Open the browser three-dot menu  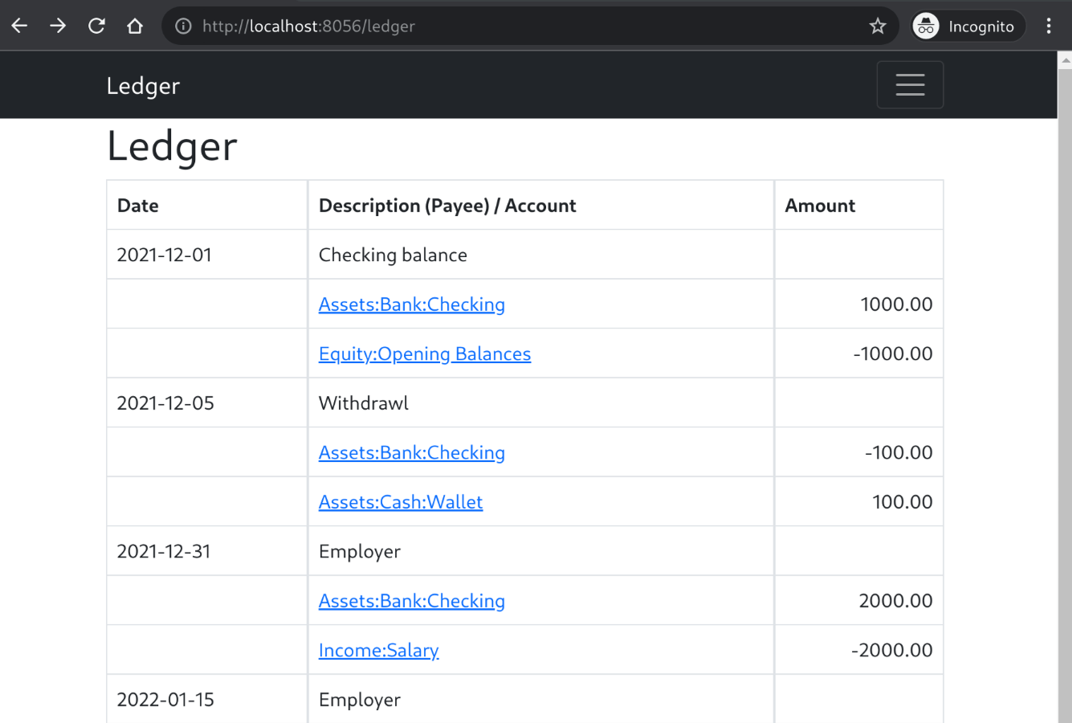click(x=1049, y=25)
